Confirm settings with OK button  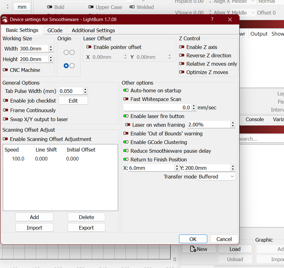tap(193, 239)
